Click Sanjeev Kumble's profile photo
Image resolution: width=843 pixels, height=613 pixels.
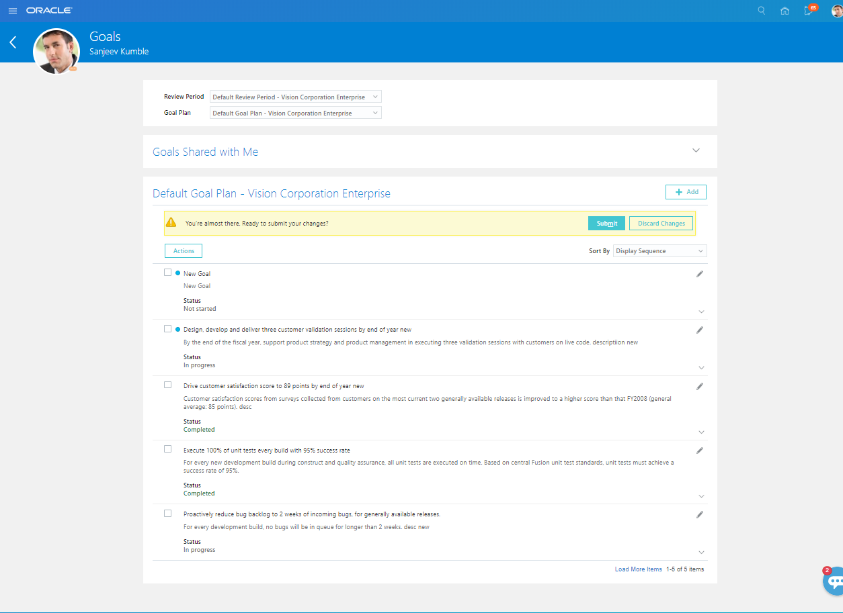(56, 51)
